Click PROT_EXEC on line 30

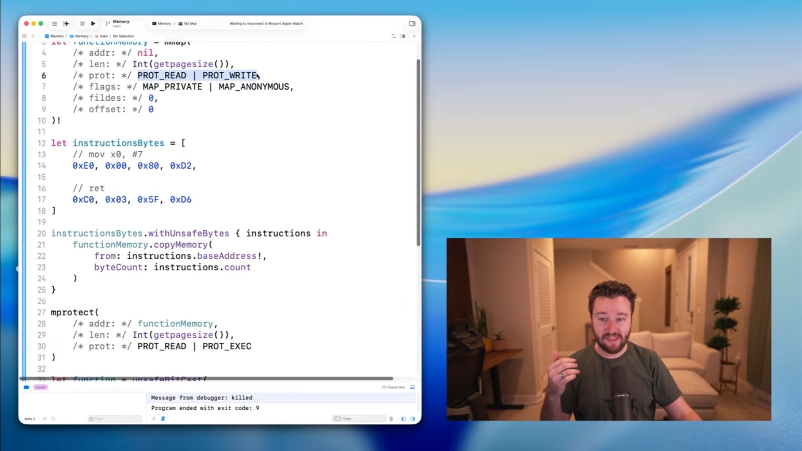[227, 346]
